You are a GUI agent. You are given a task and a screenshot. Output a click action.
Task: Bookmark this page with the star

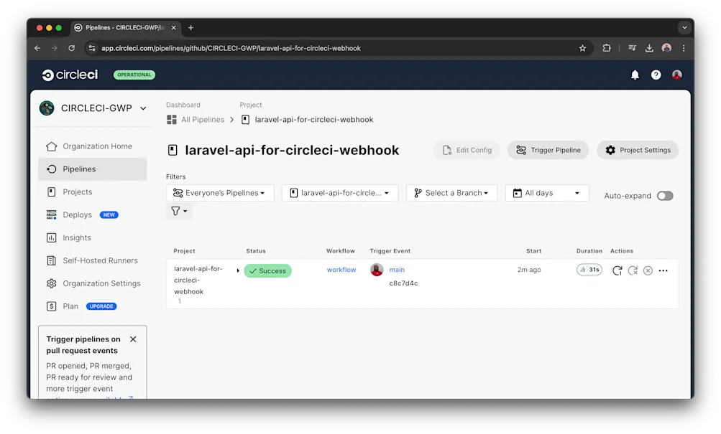[x=582, y=48]
